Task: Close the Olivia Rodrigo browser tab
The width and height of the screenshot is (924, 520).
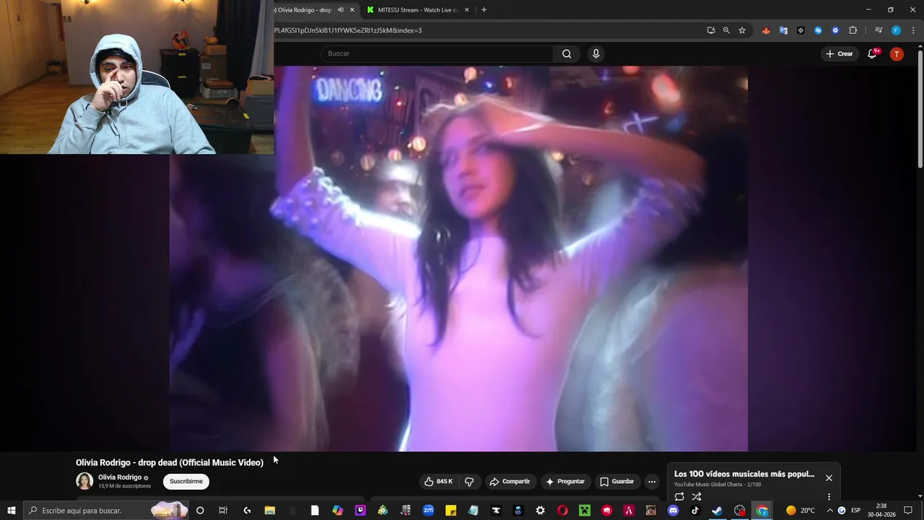Action: click(x=352, y=10)
